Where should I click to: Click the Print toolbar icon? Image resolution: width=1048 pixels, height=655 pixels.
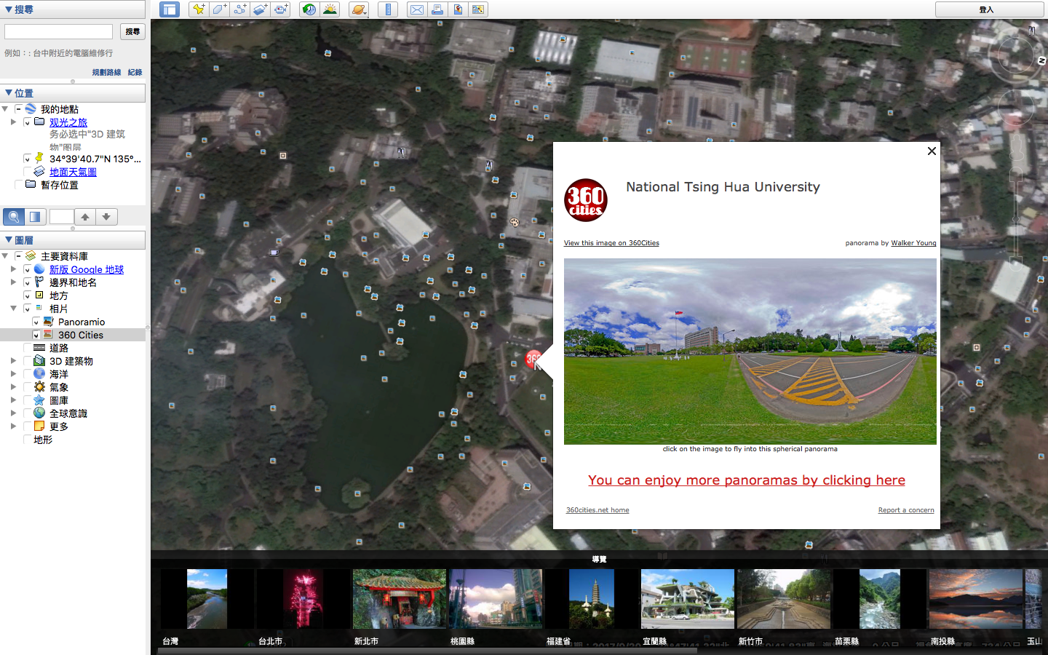[437, 9]
